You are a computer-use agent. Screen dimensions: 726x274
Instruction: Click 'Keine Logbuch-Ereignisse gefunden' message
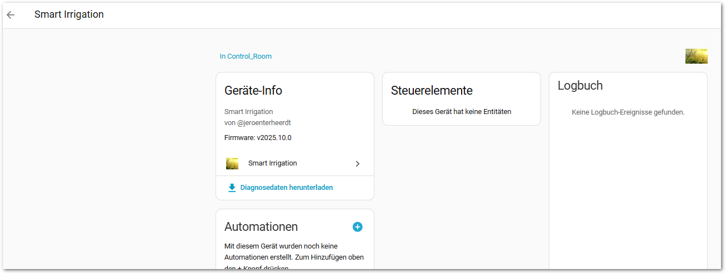coord(628,112)
